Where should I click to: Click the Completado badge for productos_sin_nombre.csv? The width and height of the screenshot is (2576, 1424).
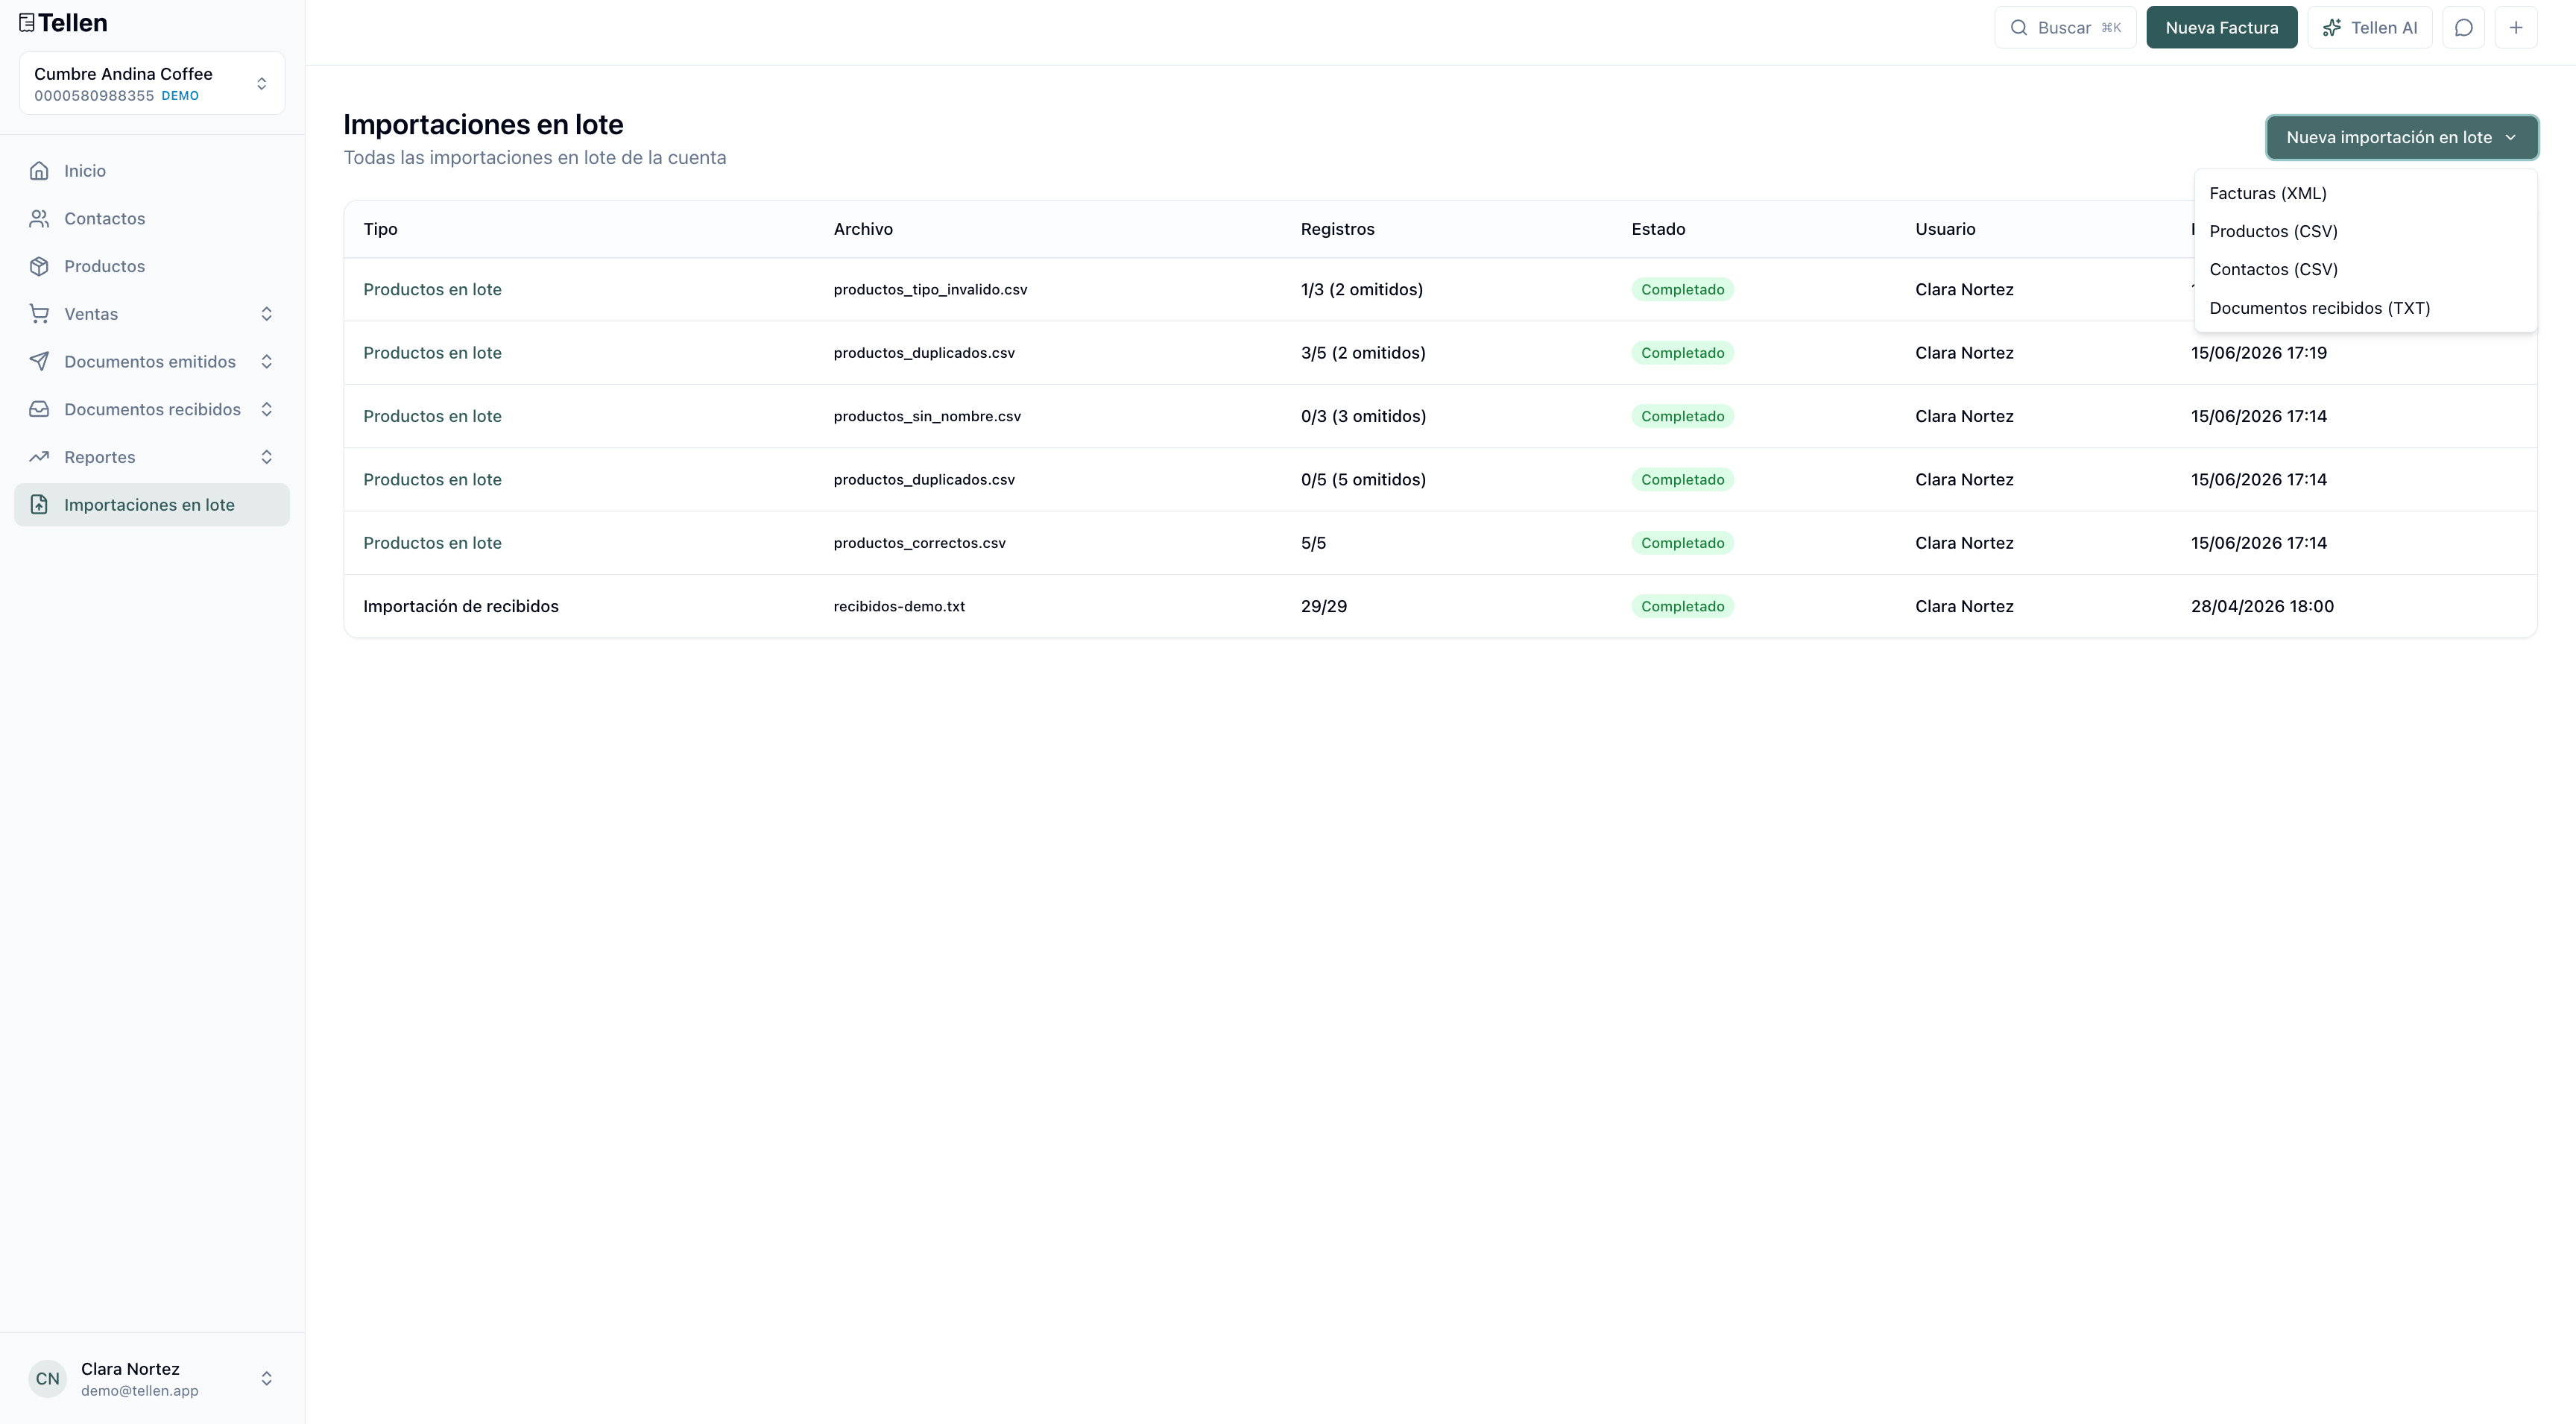pyautogui.click(x=1682, y=416)
